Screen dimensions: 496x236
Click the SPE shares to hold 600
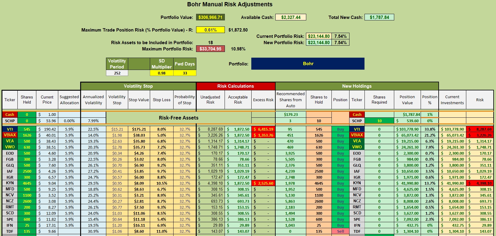pyautogui.click(x=319, y=219)
